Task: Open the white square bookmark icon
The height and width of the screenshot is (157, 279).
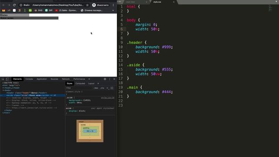Action: [14, 10]
